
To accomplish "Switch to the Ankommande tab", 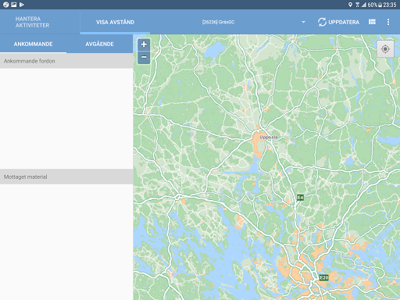I will [x=33, y=44].
